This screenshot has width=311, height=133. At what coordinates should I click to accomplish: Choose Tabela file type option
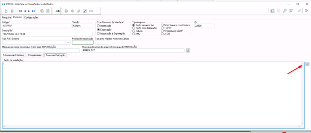coord(134,31)
